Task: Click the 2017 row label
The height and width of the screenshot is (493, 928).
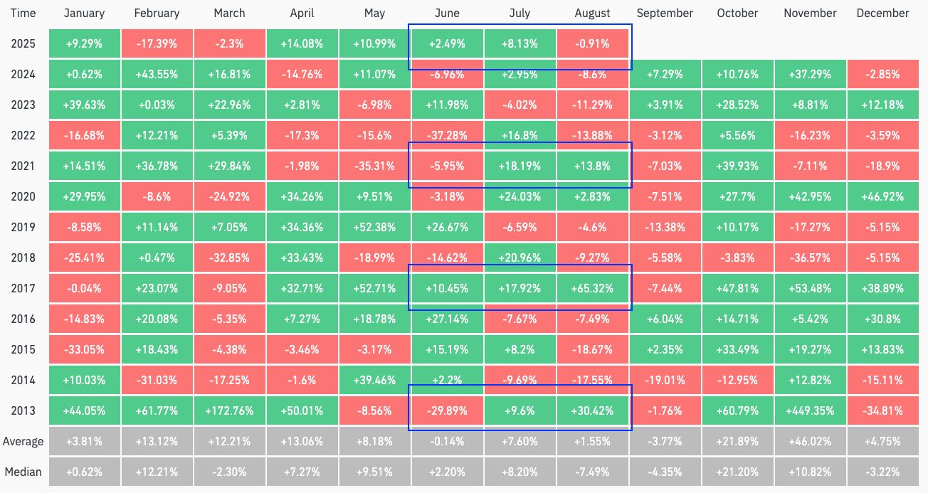Action: pyautogui.click(x=23, y=289)
